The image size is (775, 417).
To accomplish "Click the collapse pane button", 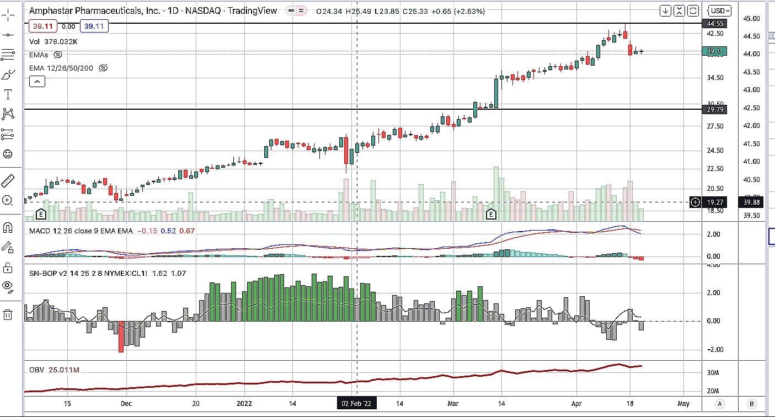I will 679,10.
